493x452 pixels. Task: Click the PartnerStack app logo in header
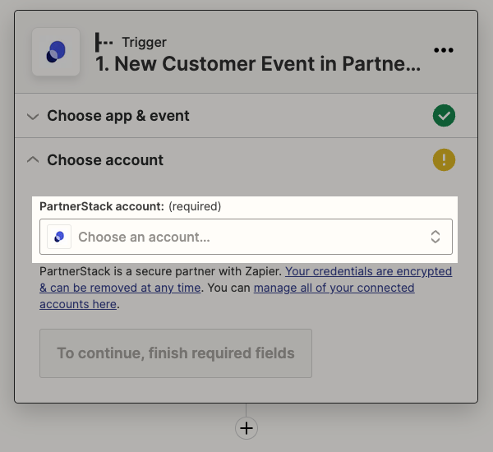pyautogui.click(x=56, y=52)
